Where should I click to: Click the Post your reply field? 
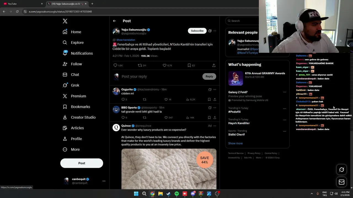pyautogui.click(x=160, y=76)
